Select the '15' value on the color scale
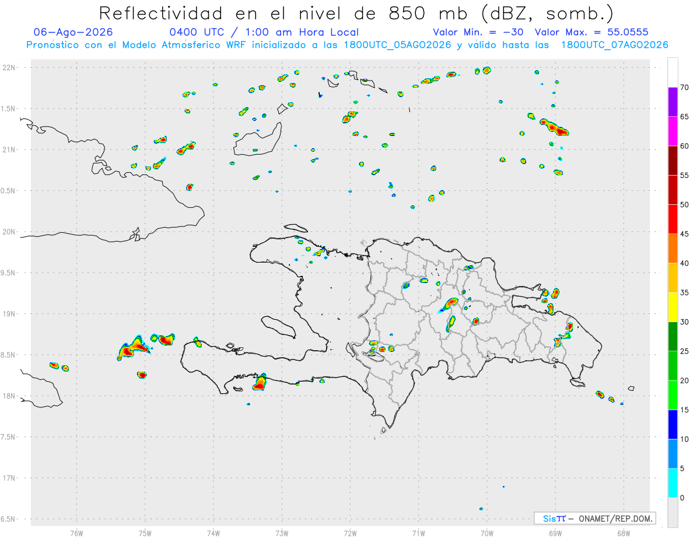The image size is (700, 541). pos(684,410)
